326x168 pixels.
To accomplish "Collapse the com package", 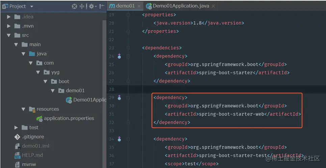I will click(x=31, y=63).
